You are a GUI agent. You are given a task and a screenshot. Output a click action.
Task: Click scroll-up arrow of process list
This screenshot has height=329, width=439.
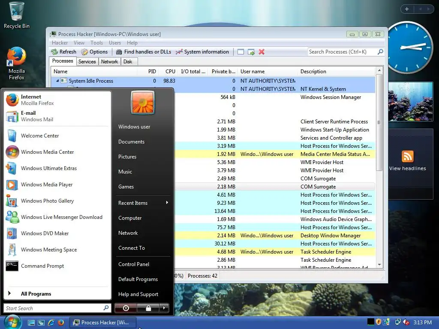click(379, 71)
